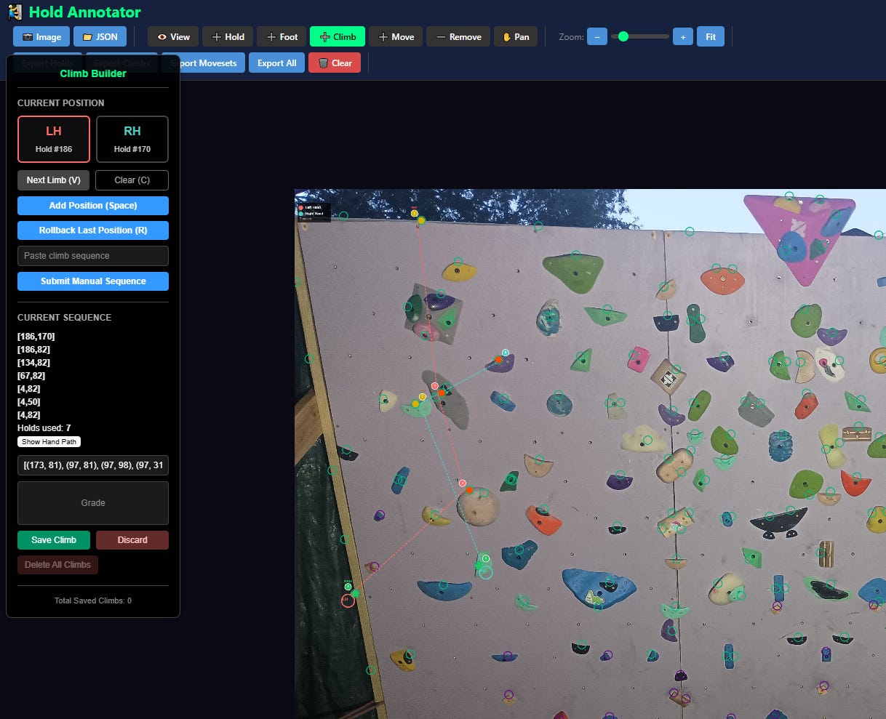
Task: Select the RH right hand box
Action: tap(132, 139)
